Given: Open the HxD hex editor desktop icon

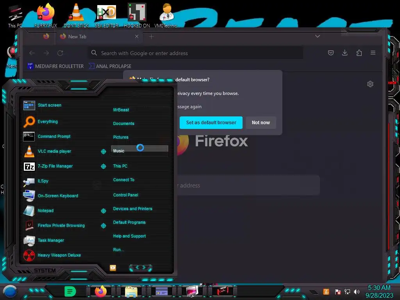Looking at the screenshot, I should (107, 16).
